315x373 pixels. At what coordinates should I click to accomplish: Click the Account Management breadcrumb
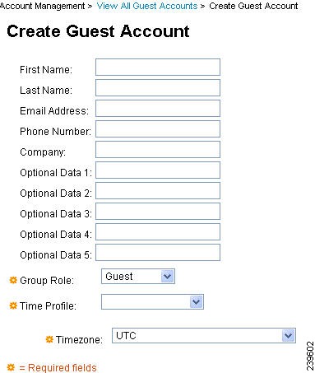(42, 6)
